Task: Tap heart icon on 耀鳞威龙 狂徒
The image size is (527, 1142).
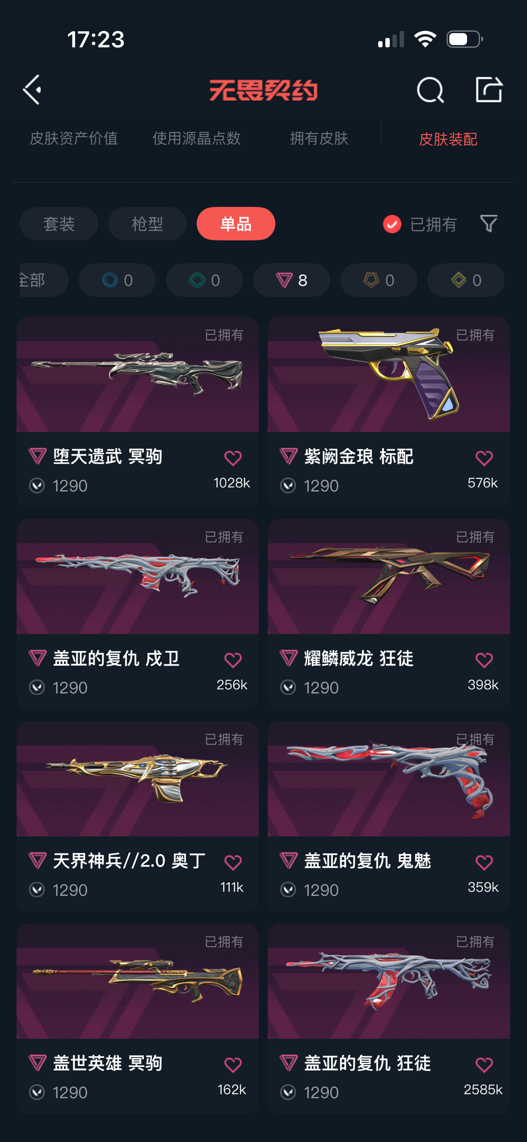Action: tap(484, 660)
